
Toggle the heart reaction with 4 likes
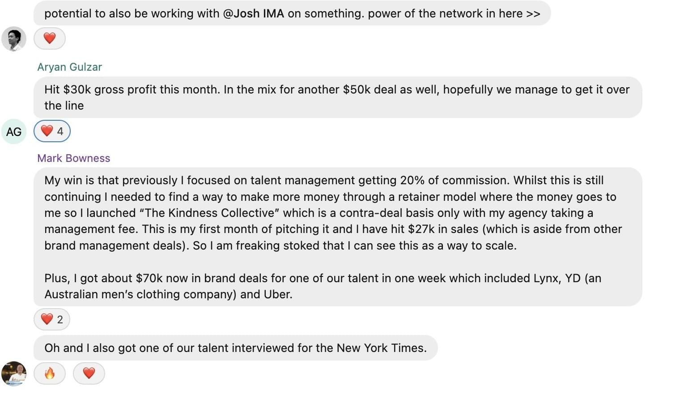pos(52,131)
